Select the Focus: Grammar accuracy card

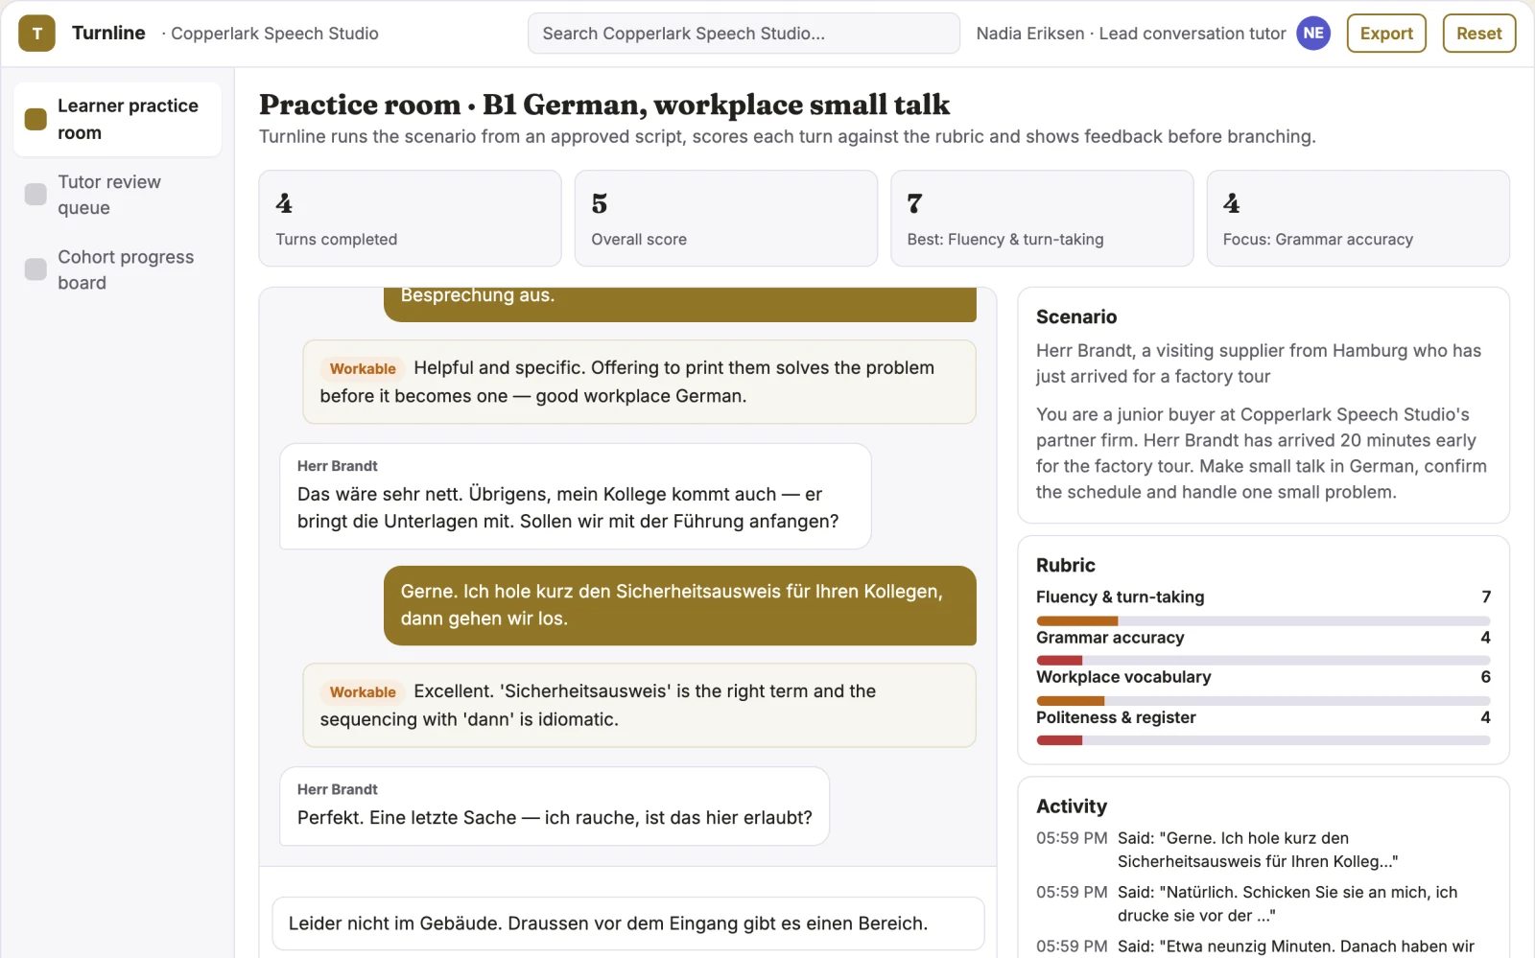(x=1358, y=219)
